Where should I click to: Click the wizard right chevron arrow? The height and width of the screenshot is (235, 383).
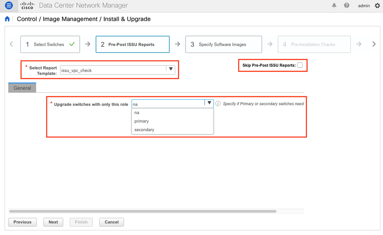click(x=374, y=44)
